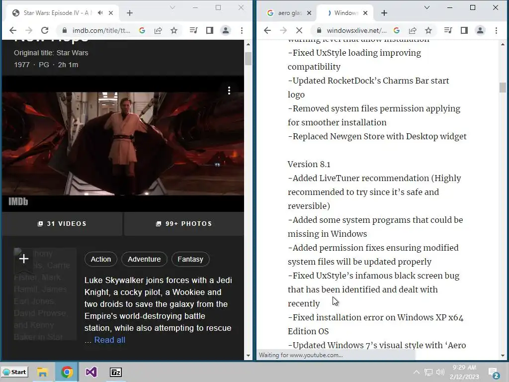Image resolution: width=509 pixels, height=382 pixels.
Task: Open volume icon in system tray
Action: (440, 372)
